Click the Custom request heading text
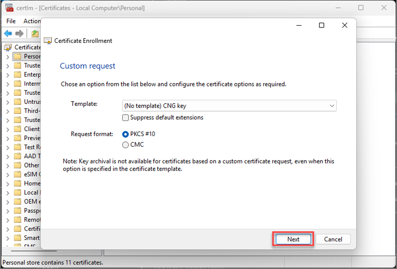Screen dimensions: 397x269 pos(88,66)
